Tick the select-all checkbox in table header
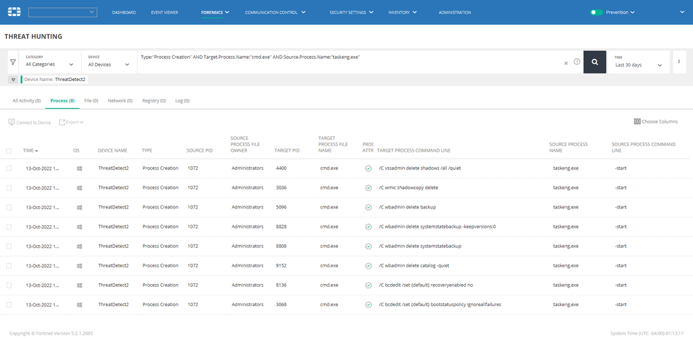The height and width of the screenshot is (338, 693). (x=9, y=150)
